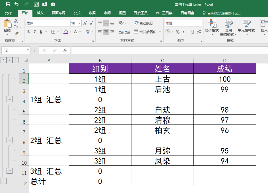Click outline level 1 button
The width and height of the screenshot is (268, 193).
[4, 60]
